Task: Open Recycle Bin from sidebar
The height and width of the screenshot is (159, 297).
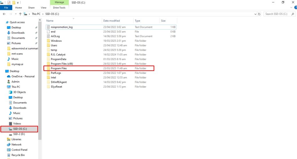Action: point(18,155)
